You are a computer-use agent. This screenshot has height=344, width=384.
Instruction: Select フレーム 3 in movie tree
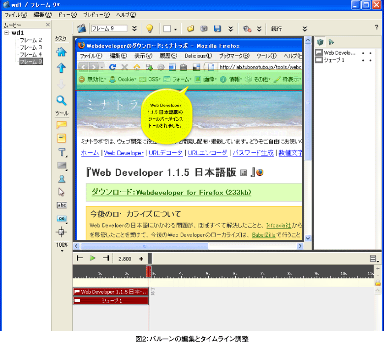pyautogui.click(x=31, y=47)
